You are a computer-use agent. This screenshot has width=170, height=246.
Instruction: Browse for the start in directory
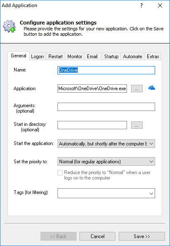coord(137,125)
